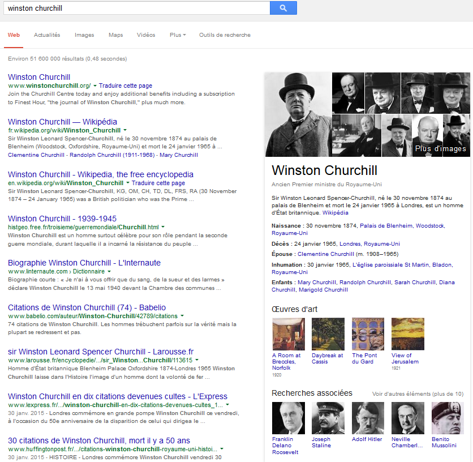Click Franklin Delano Roosevelt photo
The width and height of the screenshot is (473, 462).
click(x=289, y=418)
